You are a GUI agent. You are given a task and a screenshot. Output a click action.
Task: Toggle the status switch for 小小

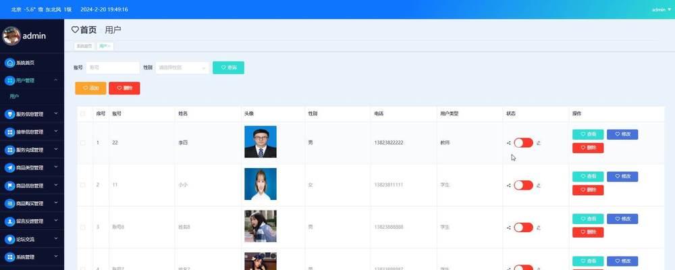(x=524, y=185)
